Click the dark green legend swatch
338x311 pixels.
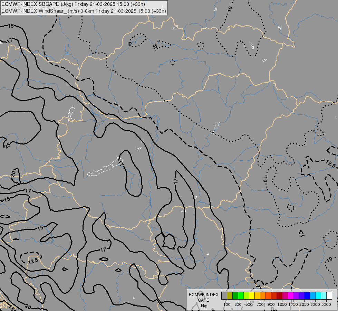click(x=235, y=295)
